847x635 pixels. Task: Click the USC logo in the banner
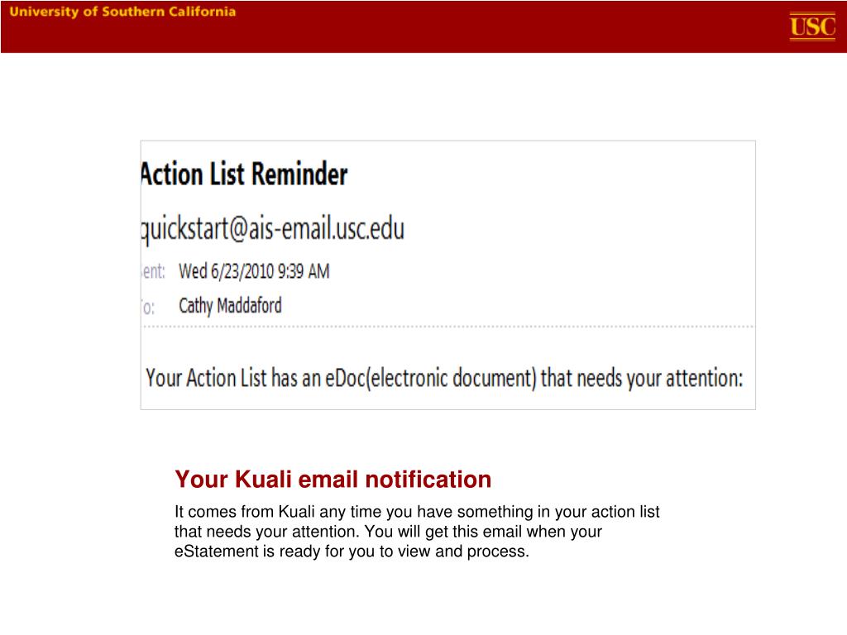pos(812,26)
